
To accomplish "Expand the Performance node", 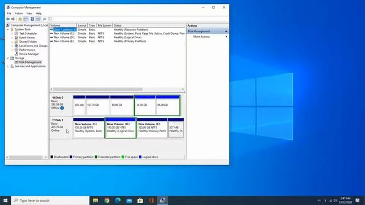I will pos(12,50).
